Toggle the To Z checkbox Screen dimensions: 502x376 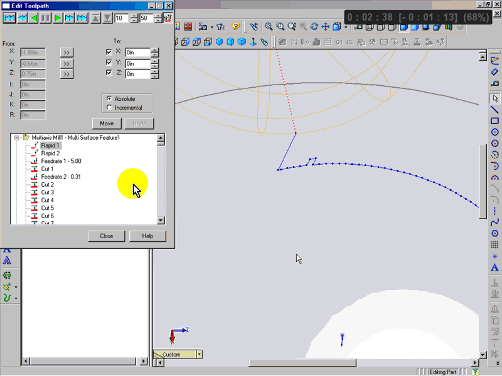109,73
